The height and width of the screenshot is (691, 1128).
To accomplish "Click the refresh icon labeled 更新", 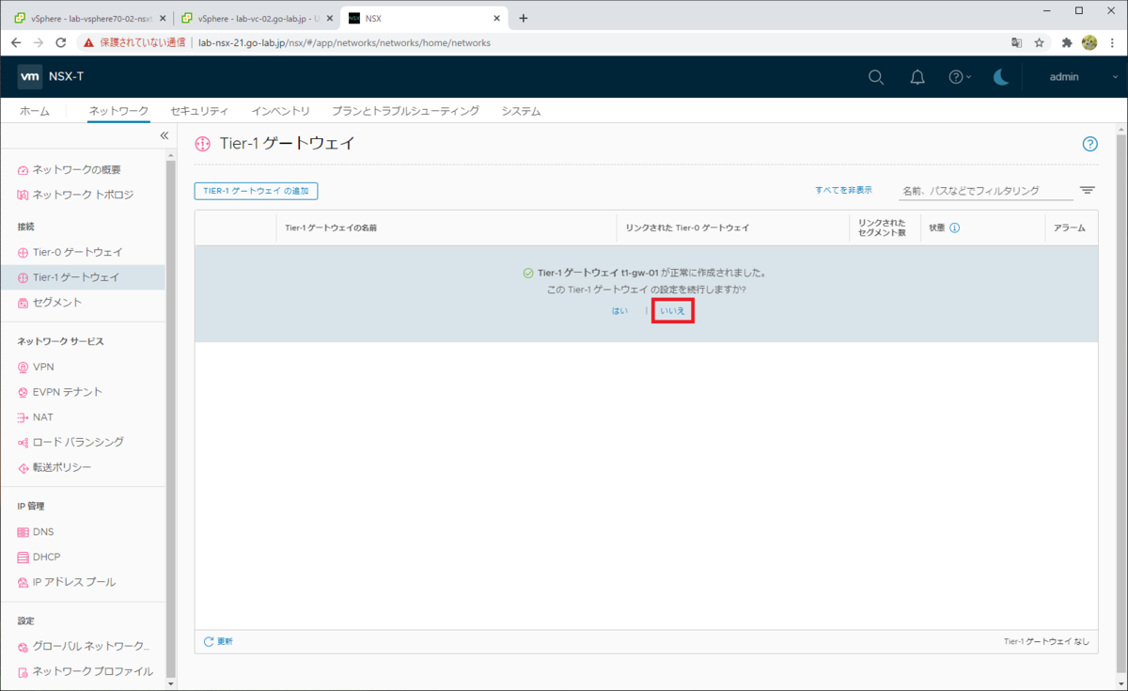I will point(209,641).
